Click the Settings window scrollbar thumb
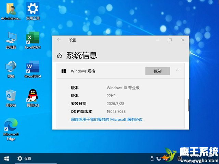This screenshot has height=164, width=219. tap(188, 105)
